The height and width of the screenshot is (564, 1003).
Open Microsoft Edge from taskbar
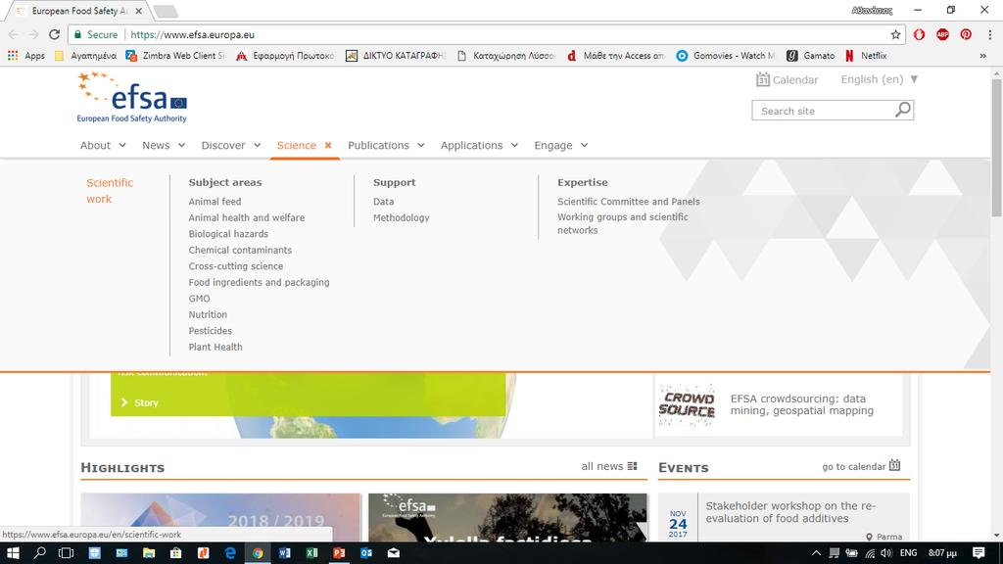230,553
